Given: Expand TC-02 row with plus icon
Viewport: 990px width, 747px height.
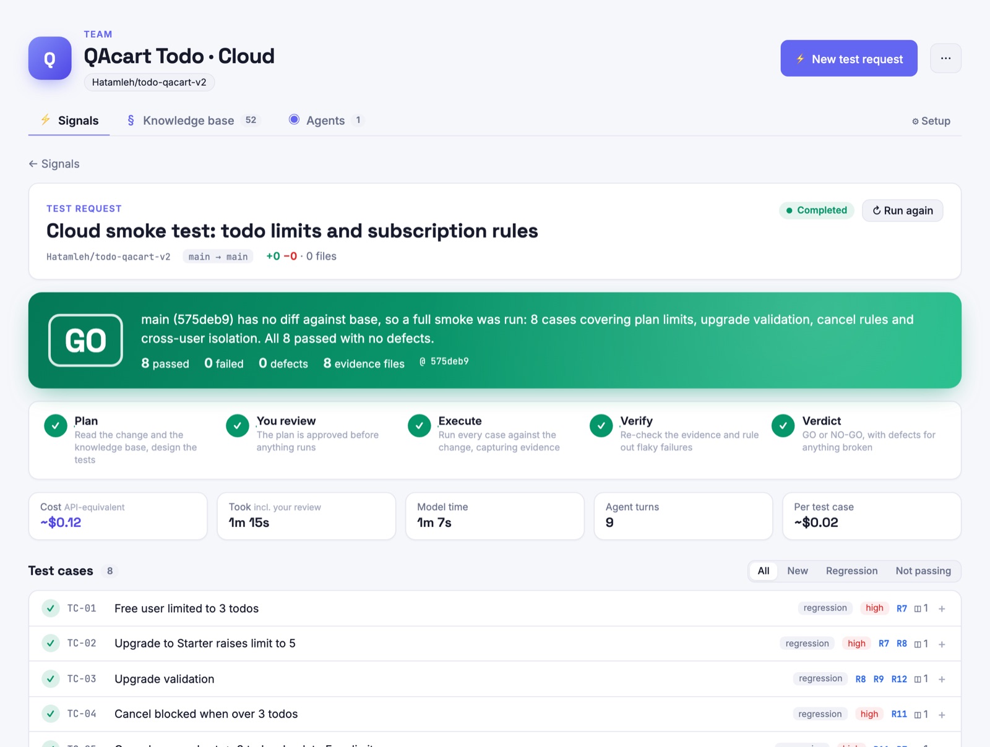Looking at the screenshot, I should pos(942,644).
